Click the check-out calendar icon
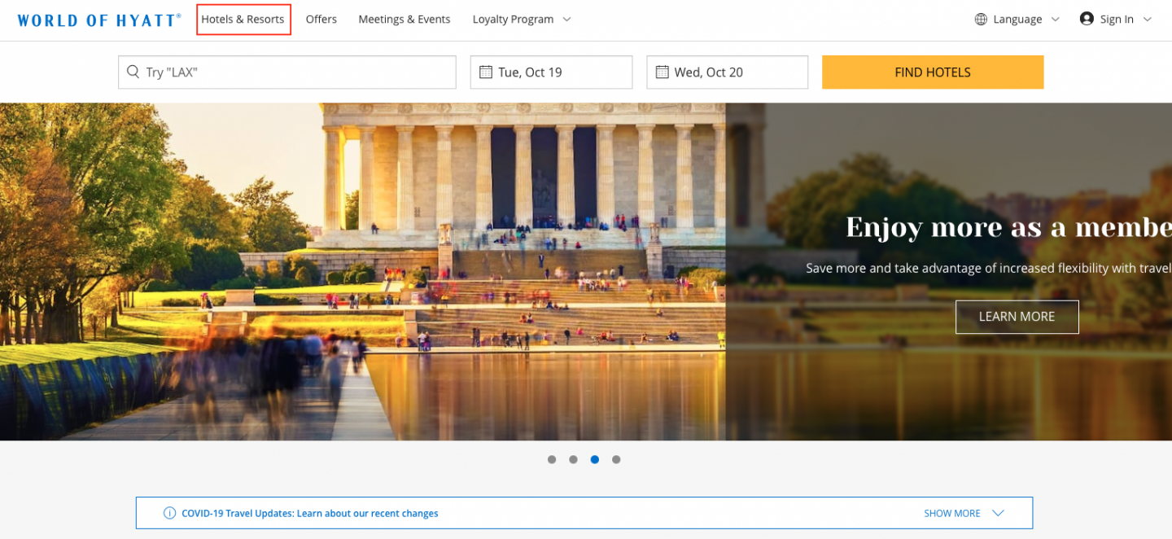Screen dimensions: 1172x539 662,72
